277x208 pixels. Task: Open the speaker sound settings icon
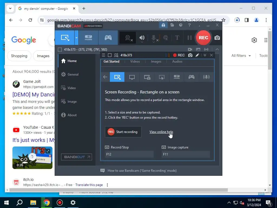pos(142,38)
